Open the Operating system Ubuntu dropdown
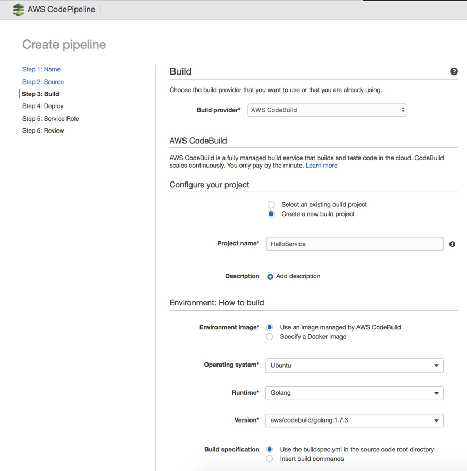 354,365
